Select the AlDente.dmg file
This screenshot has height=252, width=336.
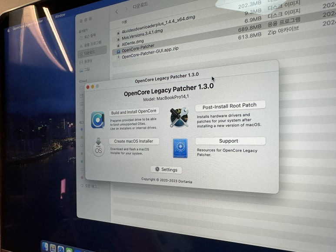click(x=133, y=43)
